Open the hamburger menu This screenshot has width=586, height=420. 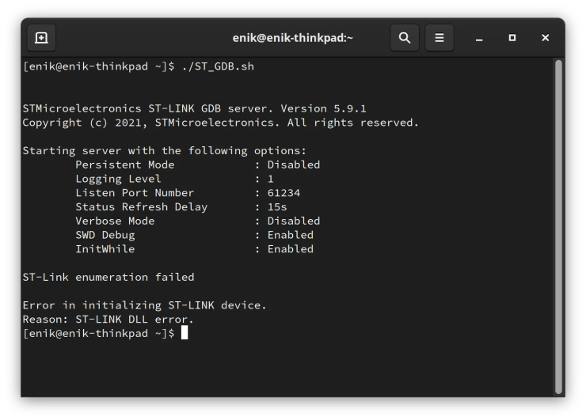click(x=439, y=38)
